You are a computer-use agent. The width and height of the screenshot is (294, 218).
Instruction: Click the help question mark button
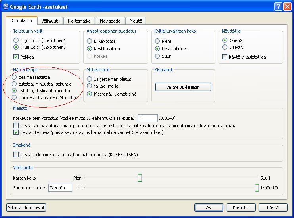click(x=278, y=6)
